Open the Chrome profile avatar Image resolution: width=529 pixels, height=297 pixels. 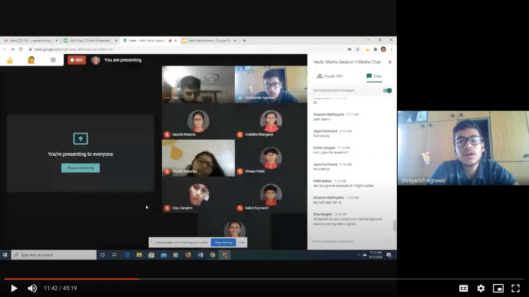click(x=383, y=49)
